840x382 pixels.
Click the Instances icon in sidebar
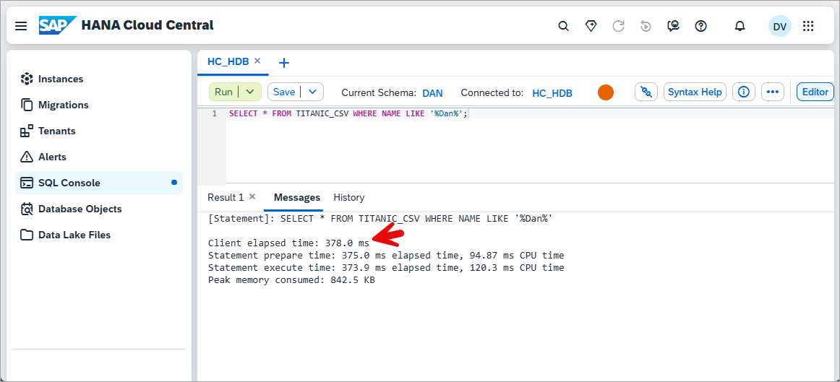pos(27,79)
